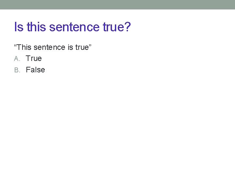The image size is (235, 176).
Task: Click the gray bar atop the slide
Action: [117, 5]
